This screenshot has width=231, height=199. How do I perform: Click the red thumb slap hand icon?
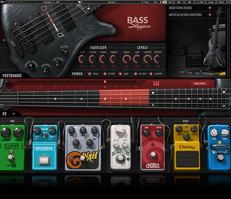click(44, 8)
